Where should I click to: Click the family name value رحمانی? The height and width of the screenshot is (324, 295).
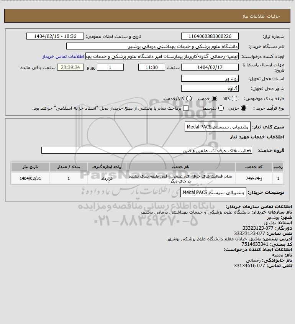pyautogui.click(x=253, y=260)
